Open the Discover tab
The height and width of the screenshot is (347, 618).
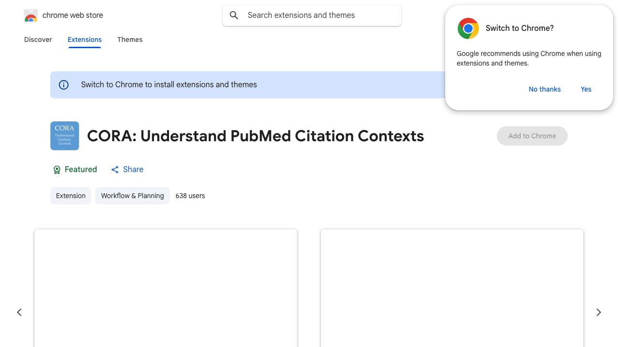(38, 40)
